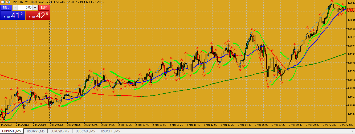
Task: Click the red current price label 1.2041
Action: coord(351,10)
